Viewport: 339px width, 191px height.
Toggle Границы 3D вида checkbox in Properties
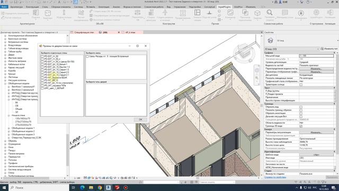point(301,126)
